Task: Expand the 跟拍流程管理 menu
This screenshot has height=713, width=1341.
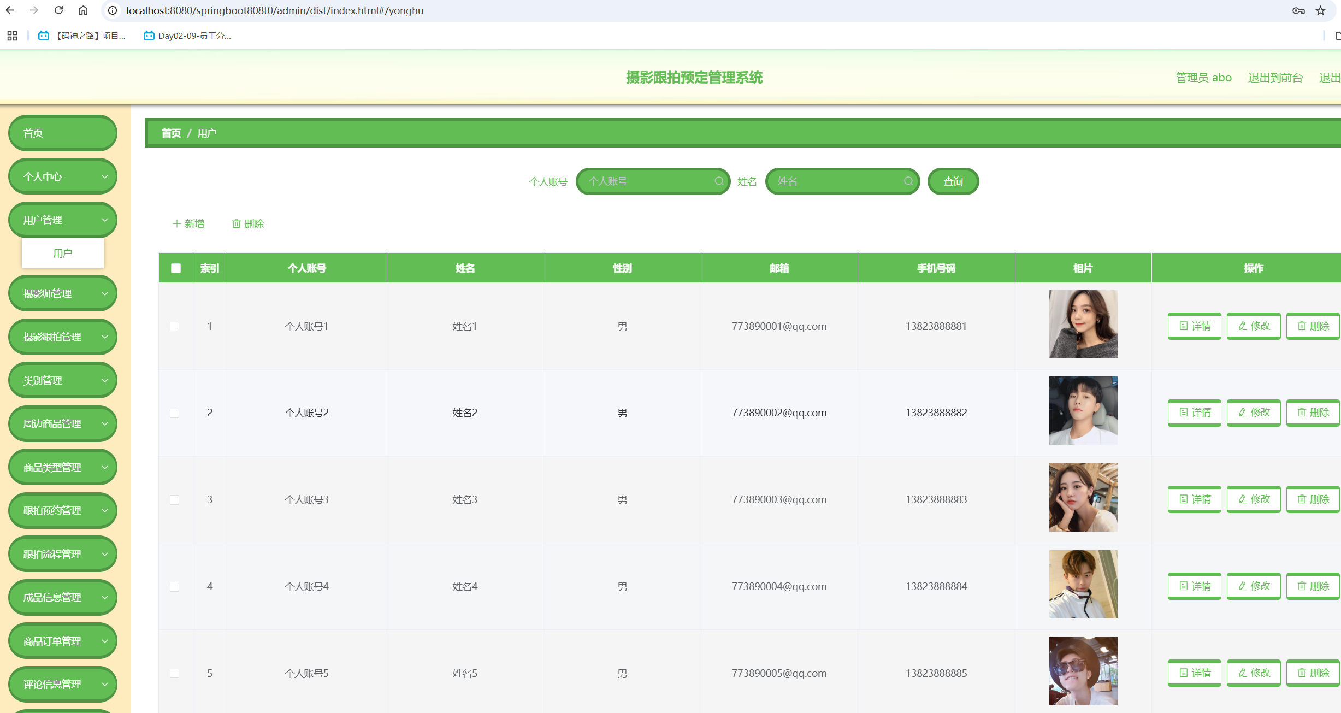Action: 63,554
